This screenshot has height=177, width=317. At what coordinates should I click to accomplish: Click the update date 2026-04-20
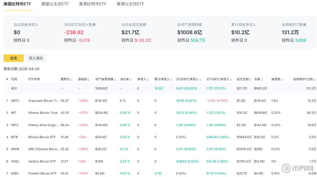pos(29,69)
